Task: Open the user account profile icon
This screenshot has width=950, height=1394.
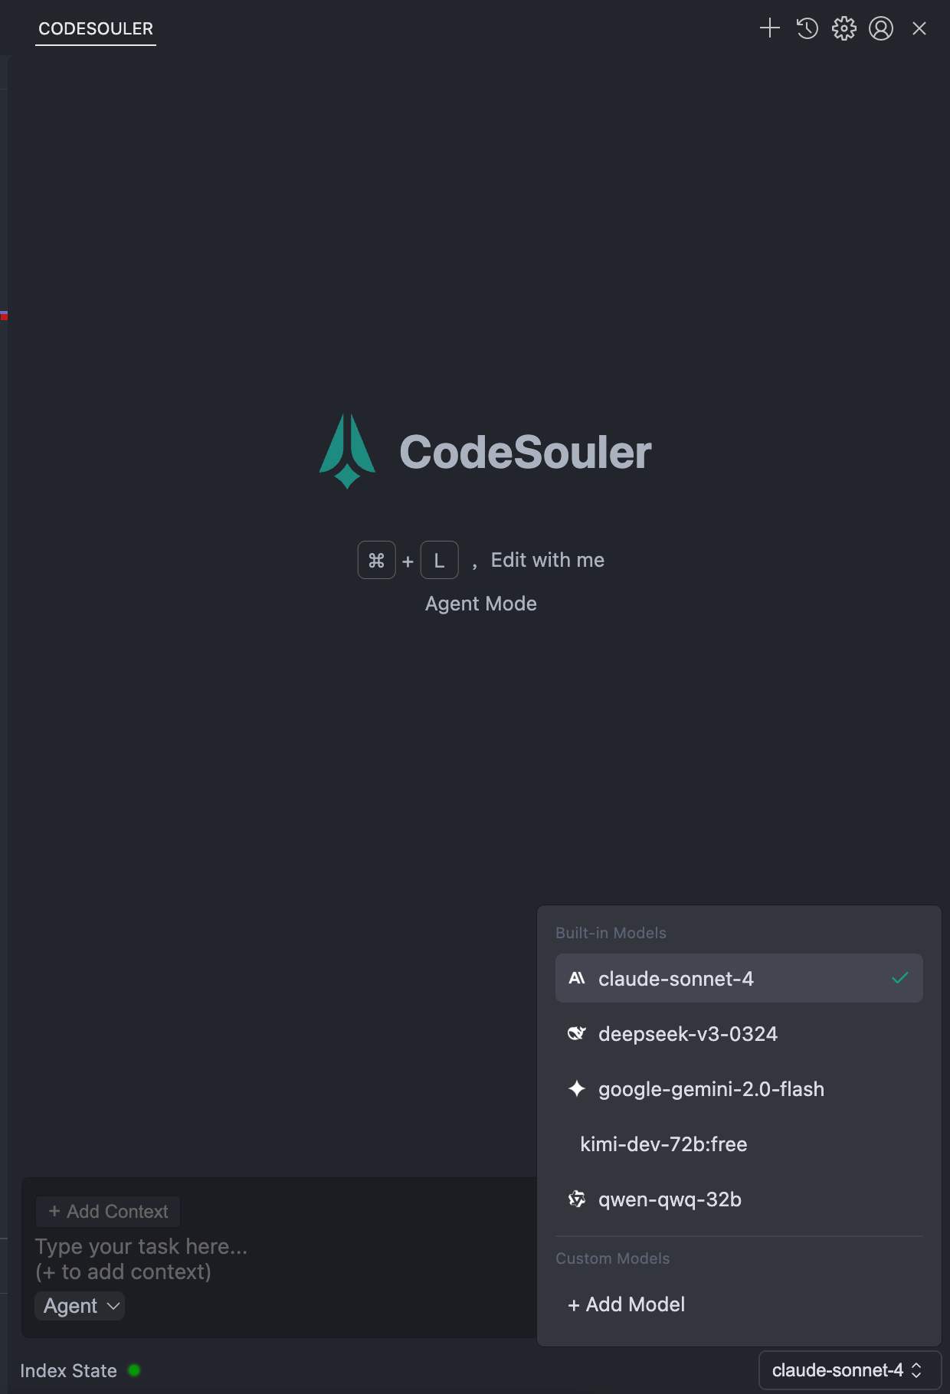Action: [881, 28]
